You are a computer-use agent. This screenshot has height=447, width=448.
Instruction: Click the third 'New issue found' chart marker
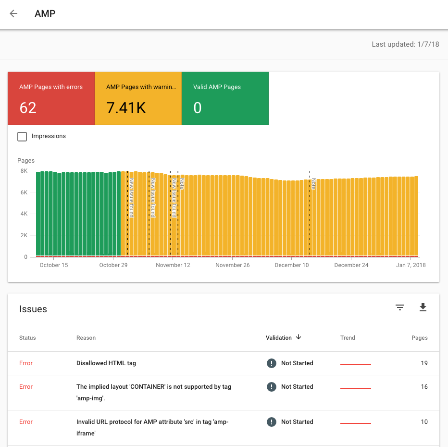click(174, 198)
